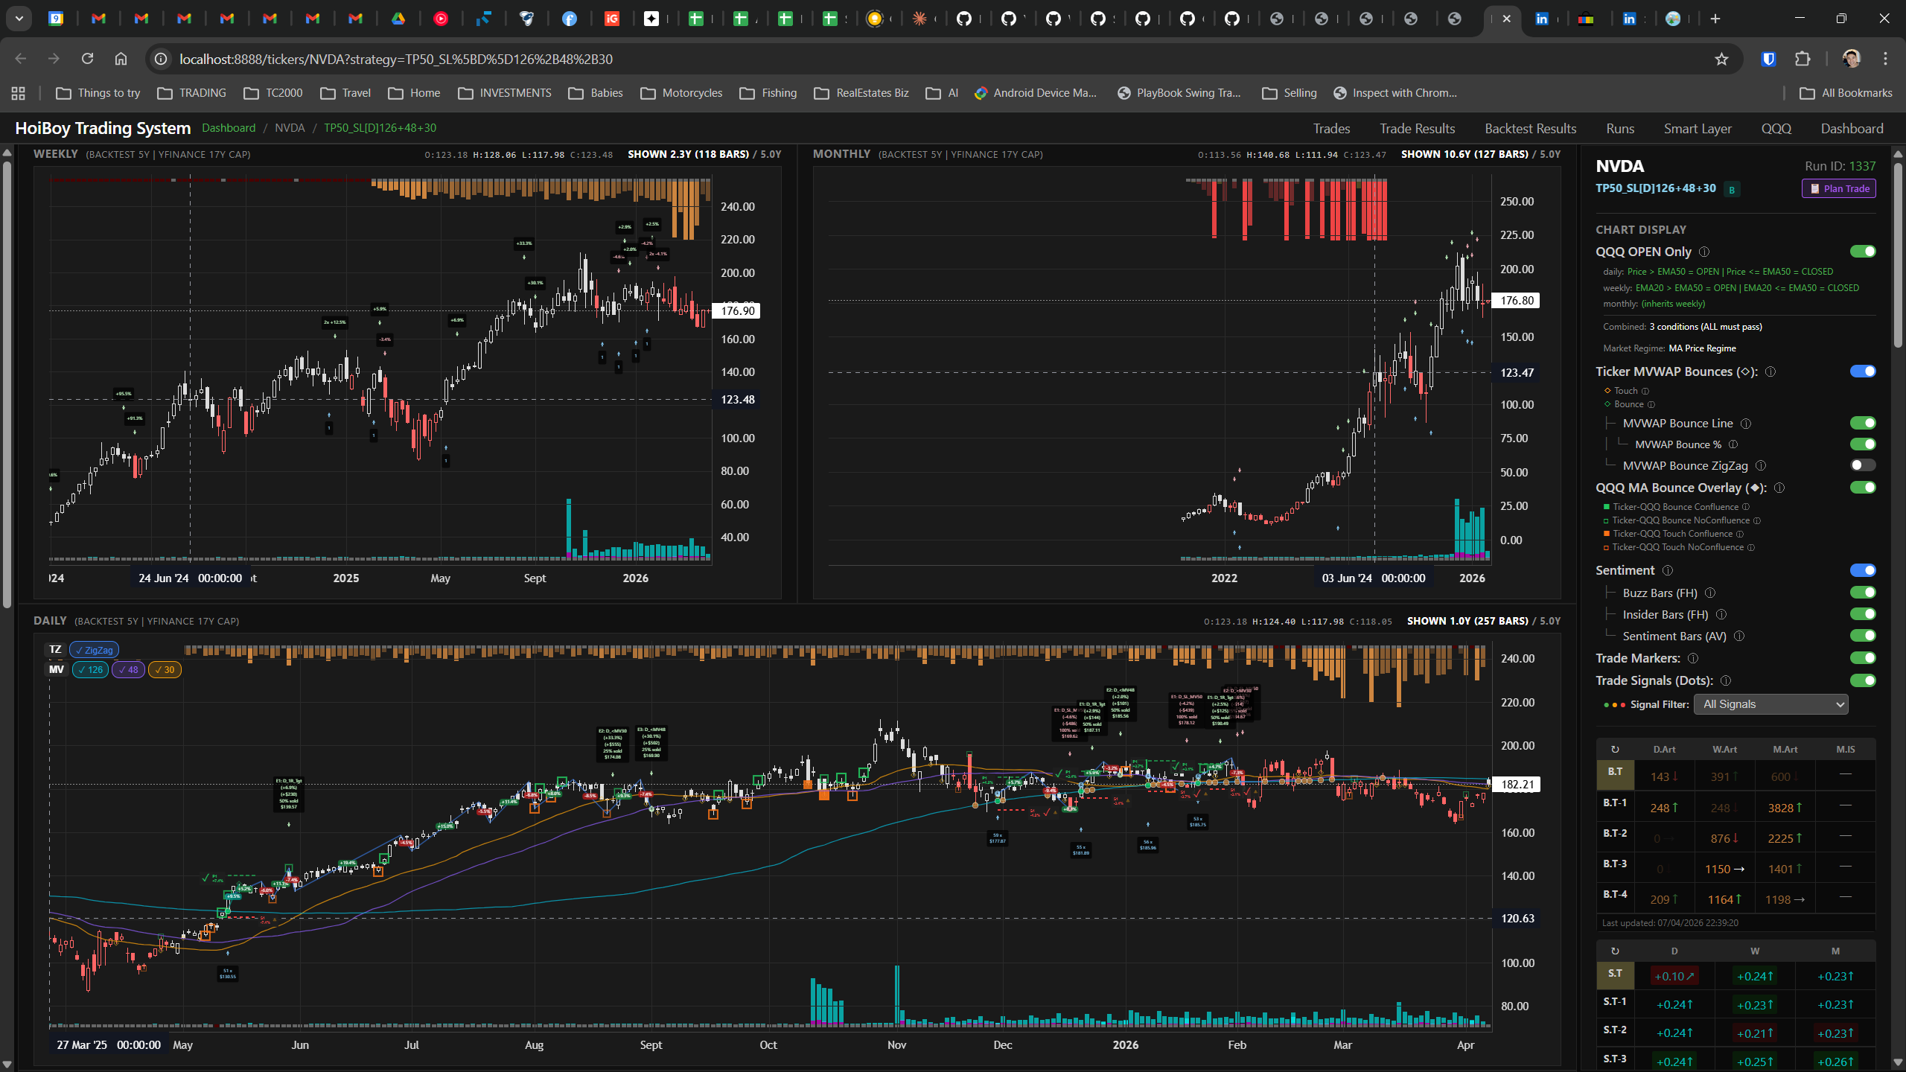Screen dimensions: 1906x1072
Task: Refresh the S.T table with its reload icon
Action: click(x=1615, y=951)
